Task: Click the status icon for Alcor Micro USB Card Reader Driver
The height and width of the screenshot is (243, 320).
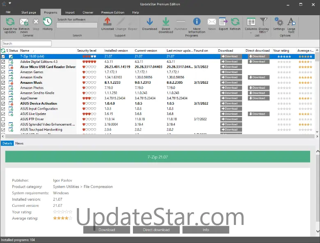Action: click(x=11, y=67)
